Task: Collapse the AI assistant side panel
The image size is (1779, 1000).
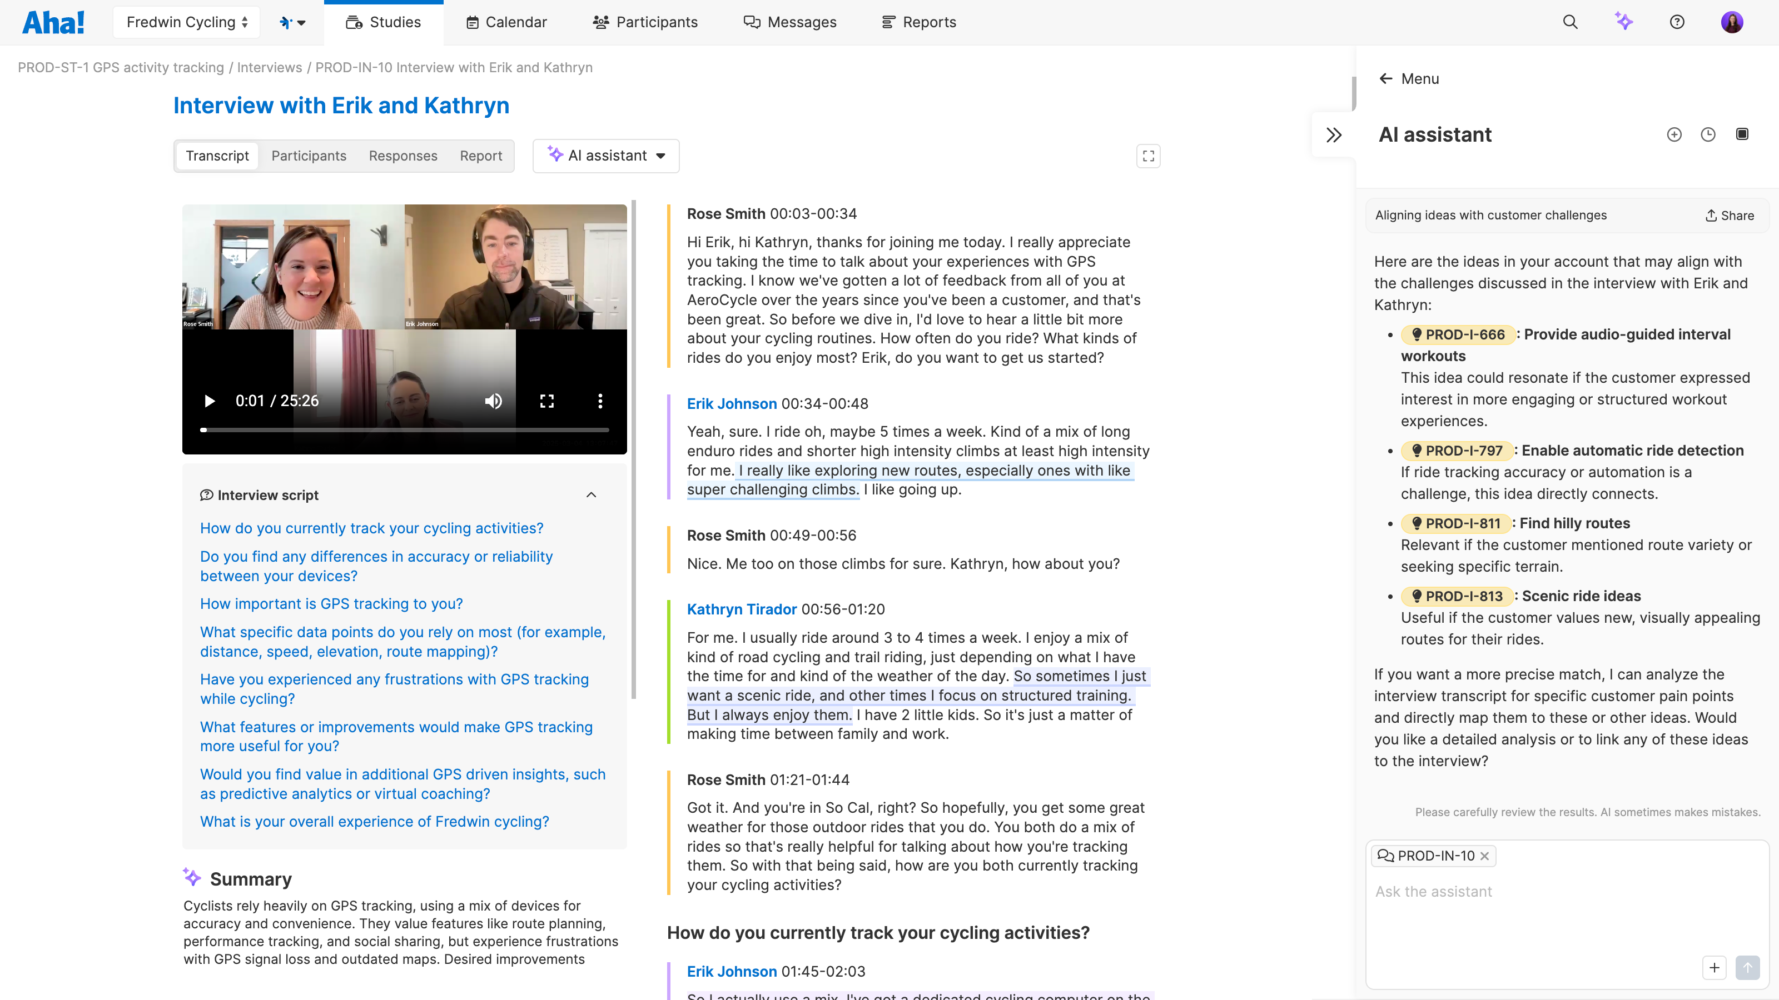Action: pyautogui.click(x=1333, y=134)
